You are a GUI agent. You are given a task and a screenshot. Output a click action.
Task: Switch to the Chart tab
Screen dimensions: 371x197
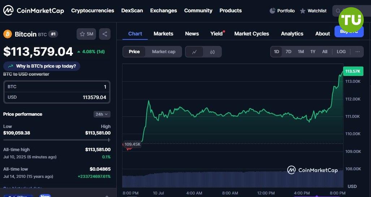(135, 34)
